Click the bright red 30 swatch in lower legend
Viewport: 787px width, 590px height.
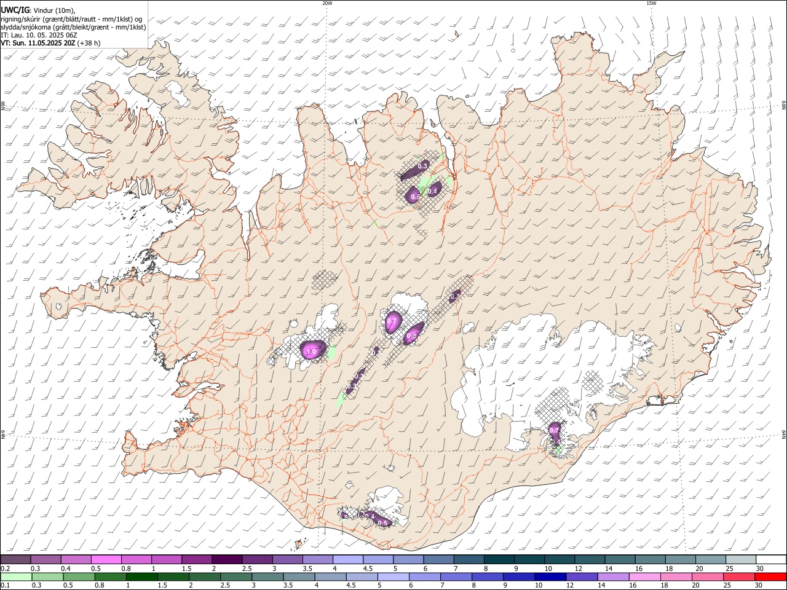[x=770, y=576]
